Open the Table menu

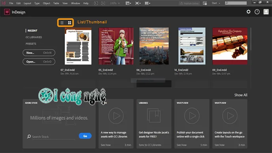coord(56,3)
